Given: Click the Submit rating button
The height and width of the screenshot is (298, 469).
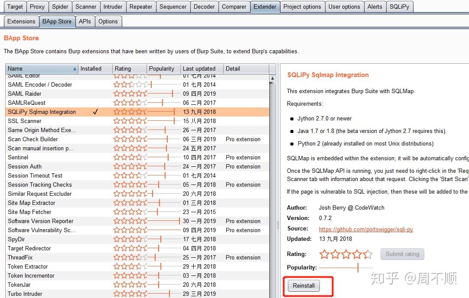Looking at the screenshot, I should click(402, 254).
